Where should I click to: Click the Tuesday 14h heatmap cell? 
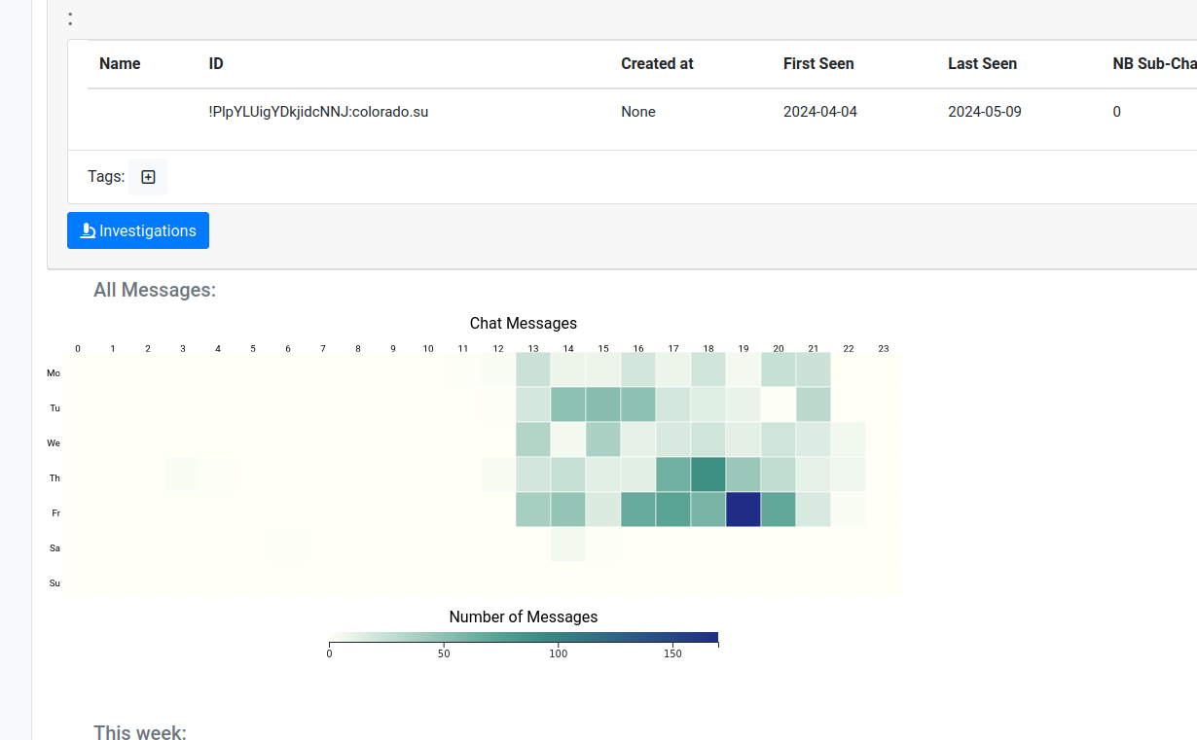coord(568,405)
